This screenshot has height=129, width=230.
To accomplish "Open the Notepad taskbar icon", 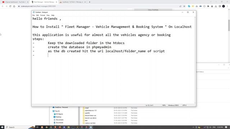I will point(91,127).
